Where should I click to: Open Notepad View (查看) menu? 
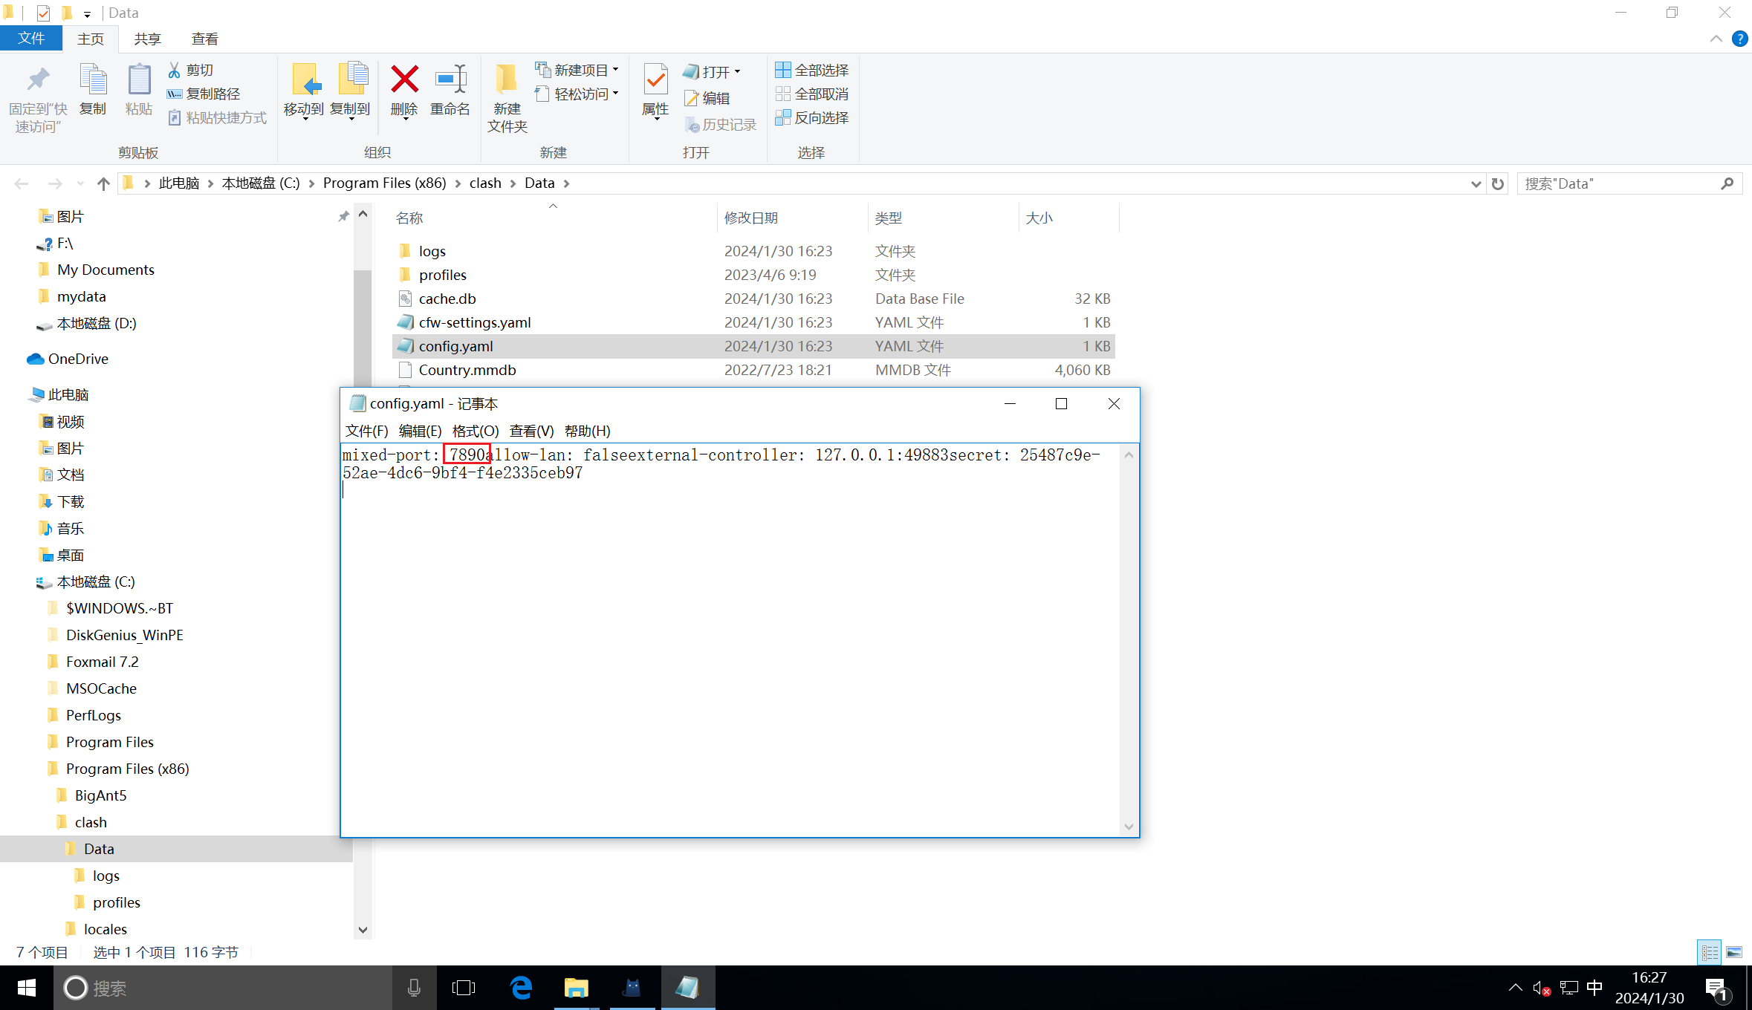tap(531, 431)
